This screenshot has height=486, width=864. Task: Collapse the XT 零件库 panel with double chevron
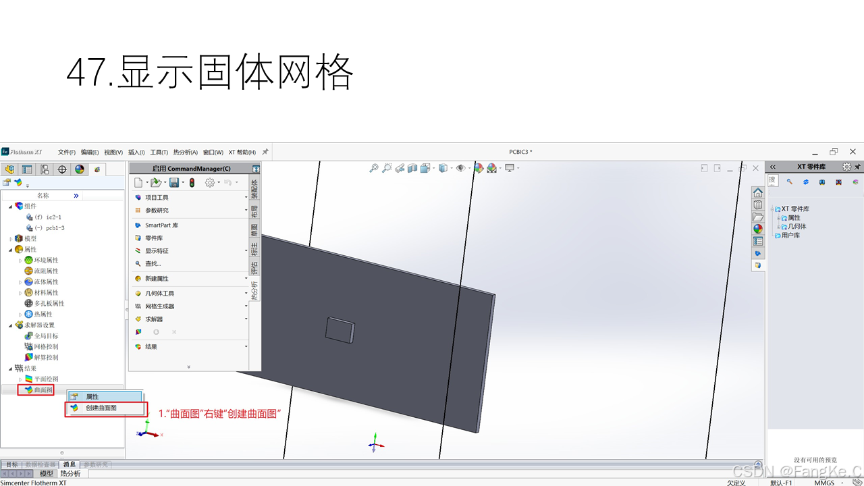tap(773, 167)
